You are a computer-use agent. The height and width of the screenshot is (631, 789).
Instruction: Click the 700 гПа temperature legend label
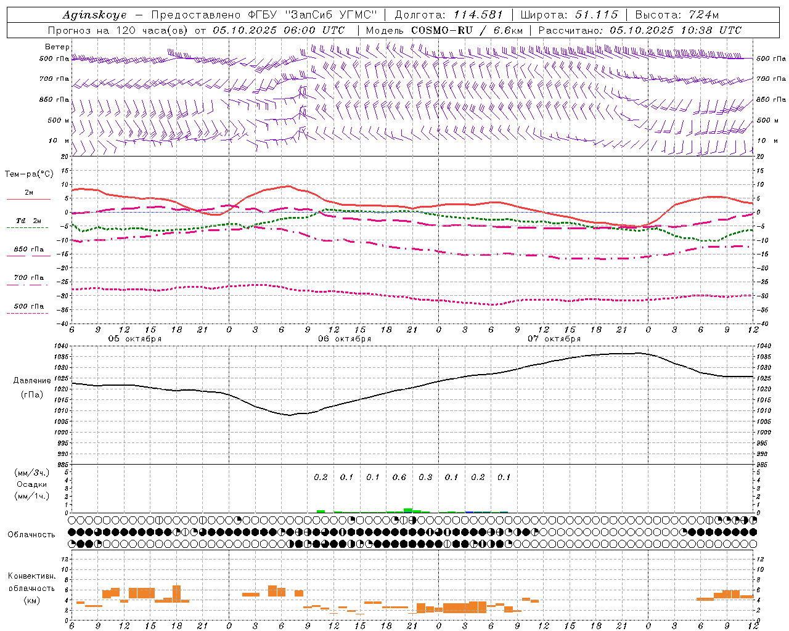click(29, 278)
